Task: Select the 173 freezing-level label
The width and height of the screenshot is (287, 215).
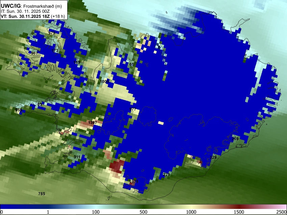Action: point(55,51)
